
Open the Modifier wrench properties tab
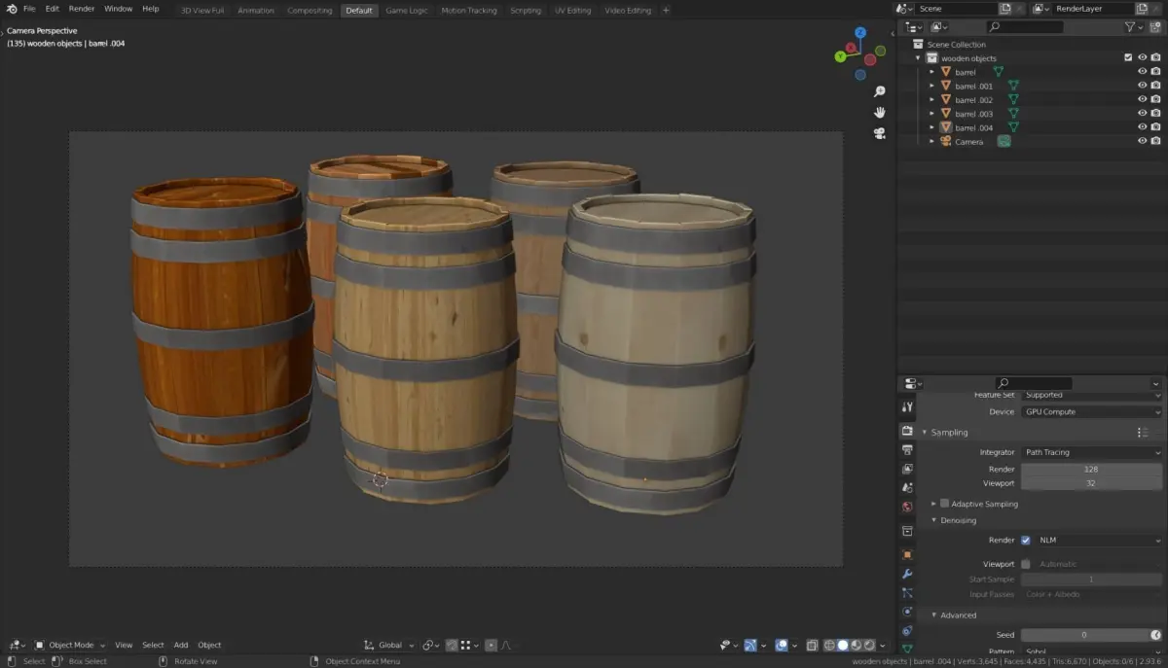pyautogui.click(x=907, y=574)
